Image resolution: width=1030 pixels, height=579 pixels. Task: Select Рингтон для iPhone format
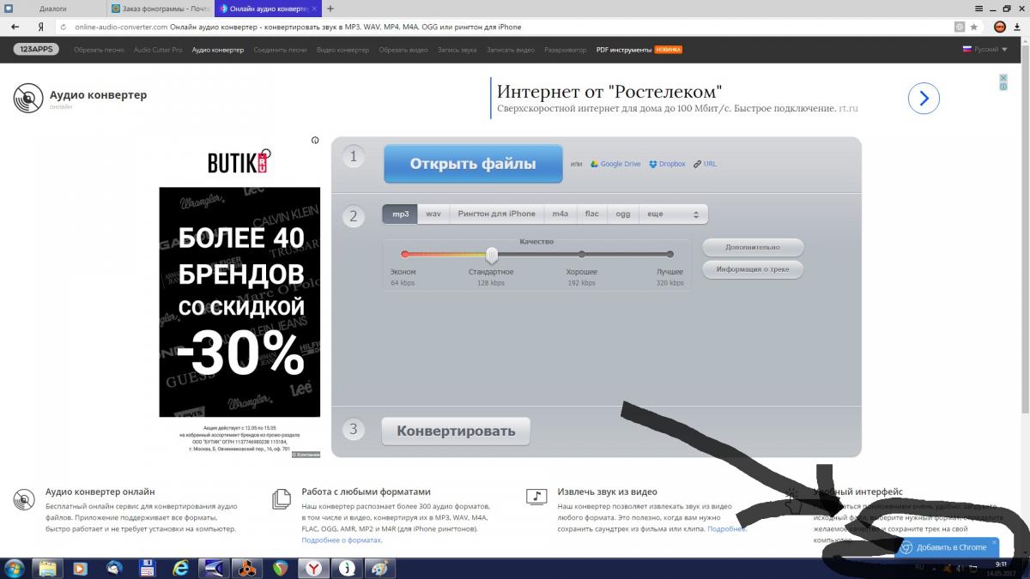[496, 214]
